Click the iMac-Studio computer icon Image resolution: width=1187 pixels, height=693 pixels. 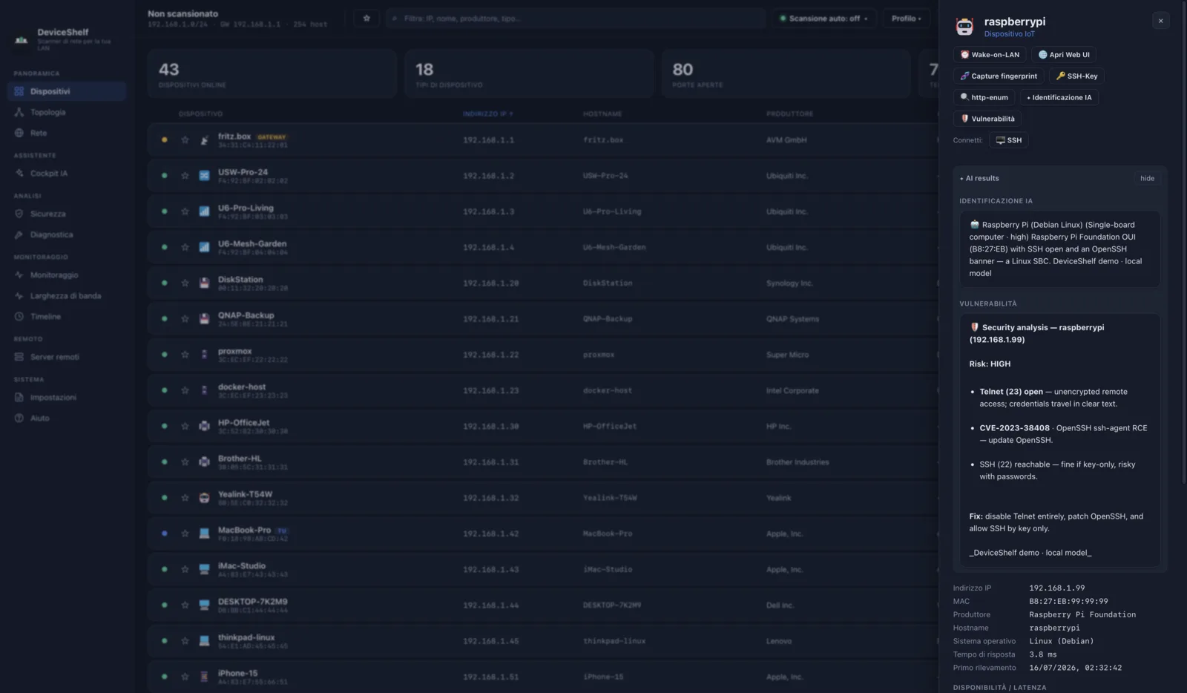click(x=204, y=569)
